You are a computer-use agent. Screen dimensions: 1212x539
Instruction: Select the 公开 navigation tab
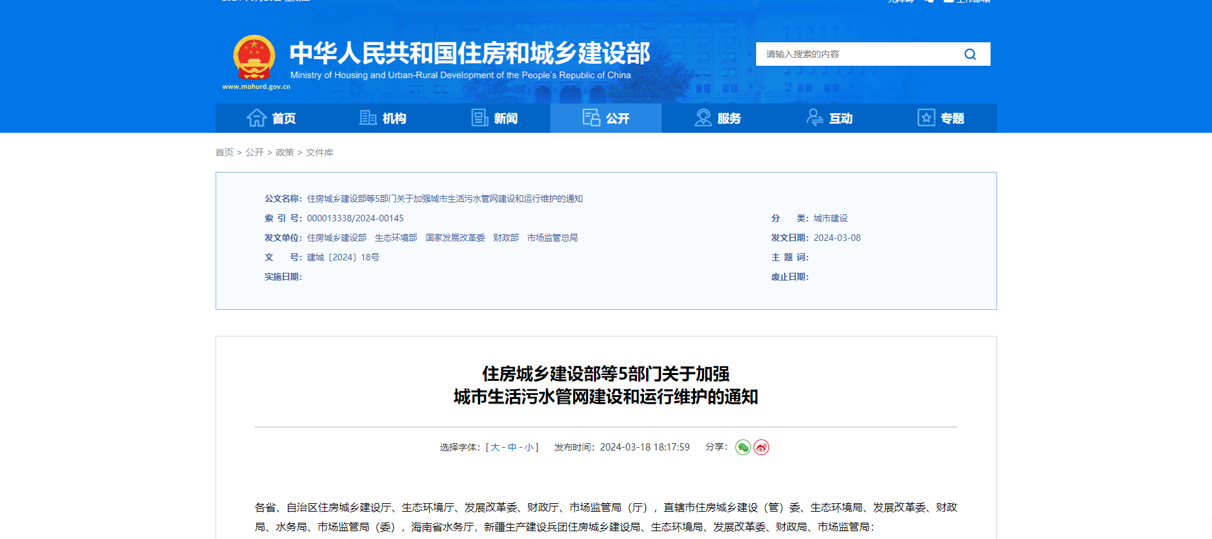click(x=606, y=118)
